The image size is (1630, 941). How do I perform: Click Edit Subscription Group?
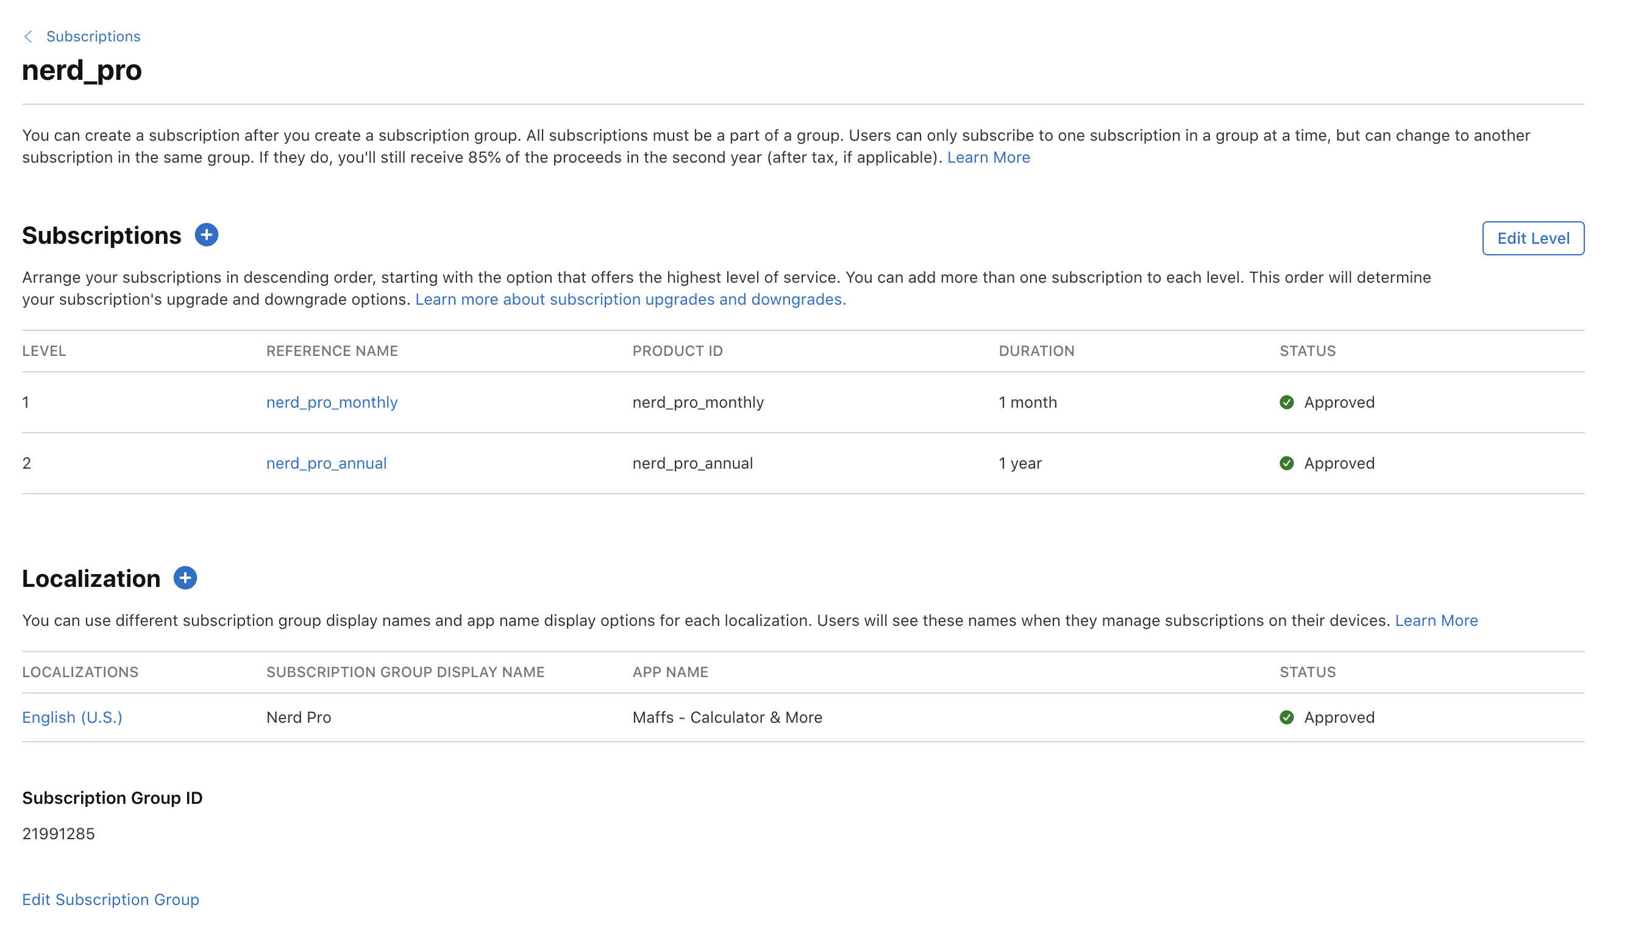point(110,899)
